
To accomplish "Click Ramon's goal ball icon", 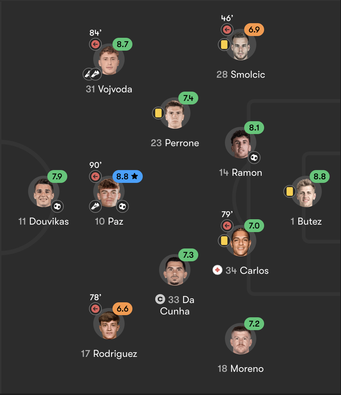I will point(254,158).
